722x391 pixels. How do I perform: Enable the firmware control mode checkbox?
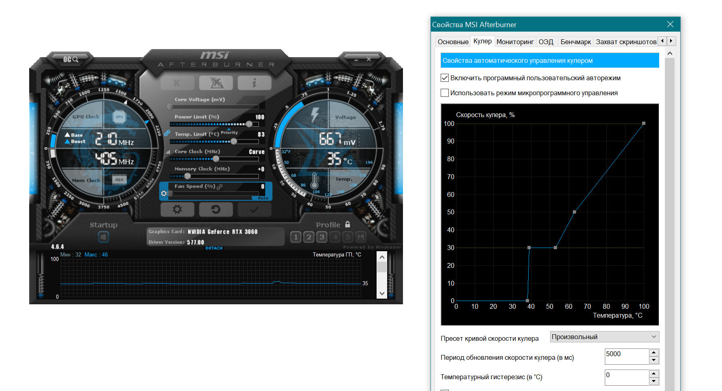445,93
